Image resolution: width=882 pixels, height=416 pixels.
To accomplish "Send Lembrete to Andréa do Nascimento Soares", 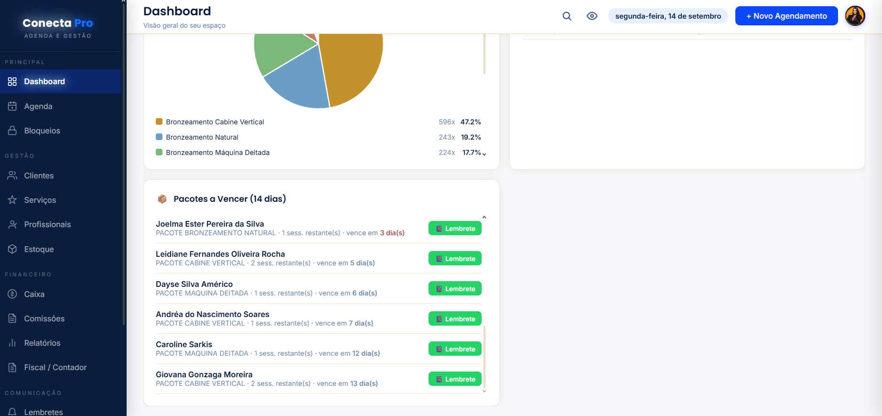I will [x=455, y=319].
